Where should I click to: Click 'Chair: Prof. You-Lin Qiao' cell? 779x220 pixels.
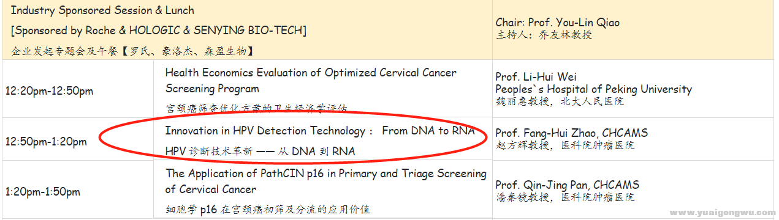tap(557, 23)
